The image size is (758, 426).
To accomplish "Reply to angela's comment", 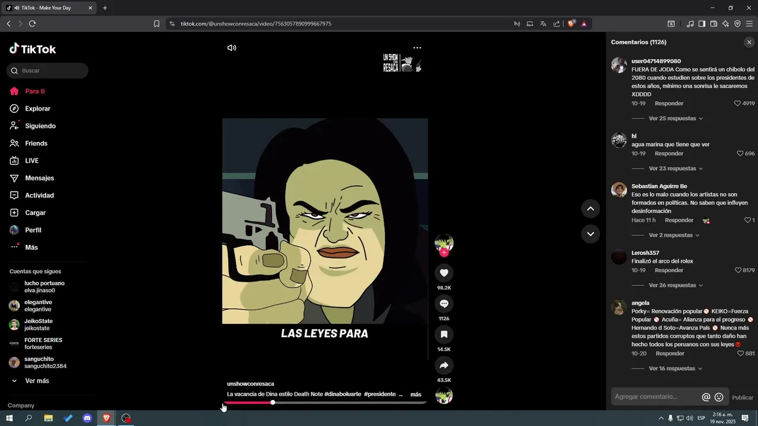I will click(670, 354).
